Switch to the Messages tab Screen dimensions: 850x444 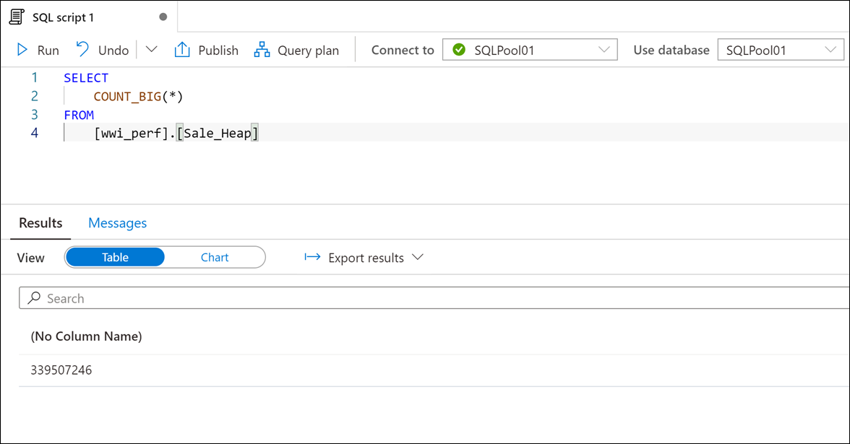[117, 223]
